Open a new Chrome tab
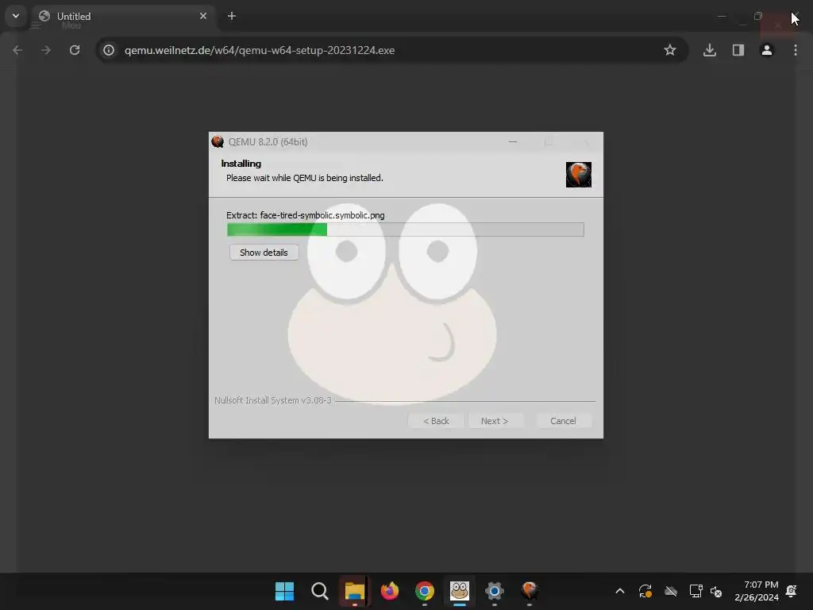 point(232,16)
